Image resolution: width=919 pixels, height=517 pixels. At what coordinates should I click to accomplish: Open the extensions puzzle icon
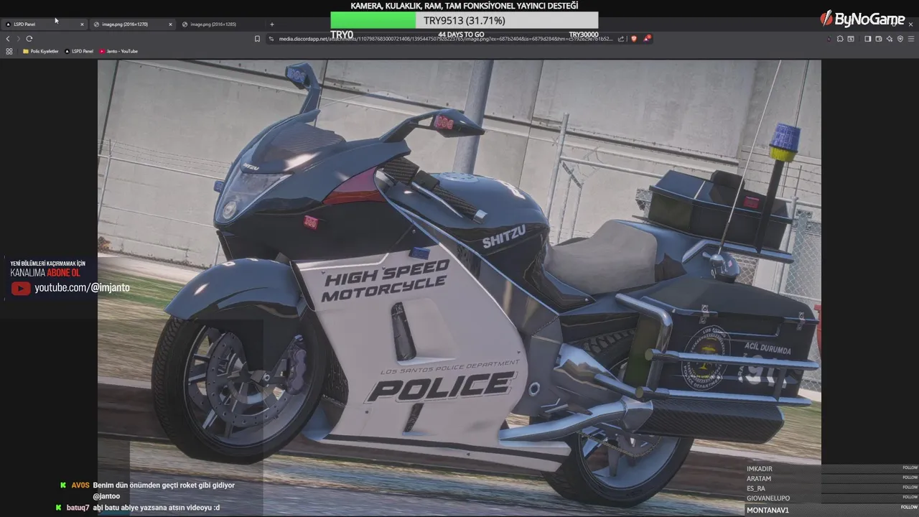pos(840,39)
